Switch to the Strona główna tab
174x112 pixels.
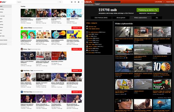121,18
